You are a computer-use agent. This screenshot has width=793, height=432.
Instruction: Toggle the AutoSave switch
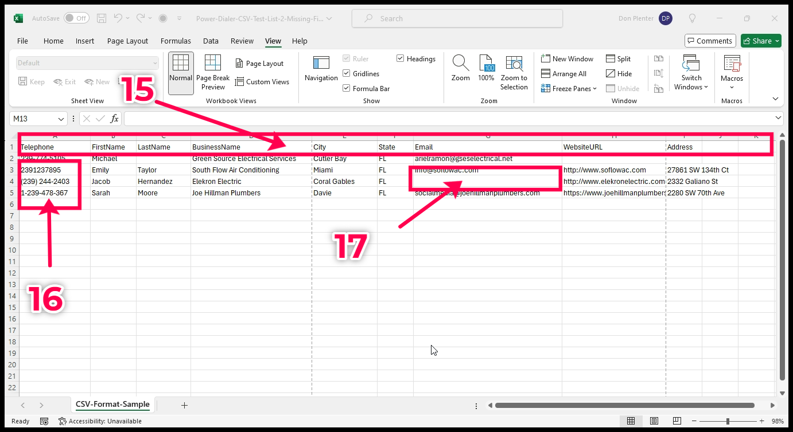(x=76, y=18)
